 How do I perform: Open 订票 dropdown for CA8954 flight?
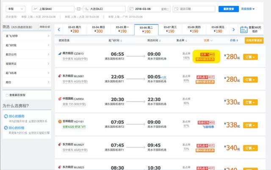pos(250,103)
